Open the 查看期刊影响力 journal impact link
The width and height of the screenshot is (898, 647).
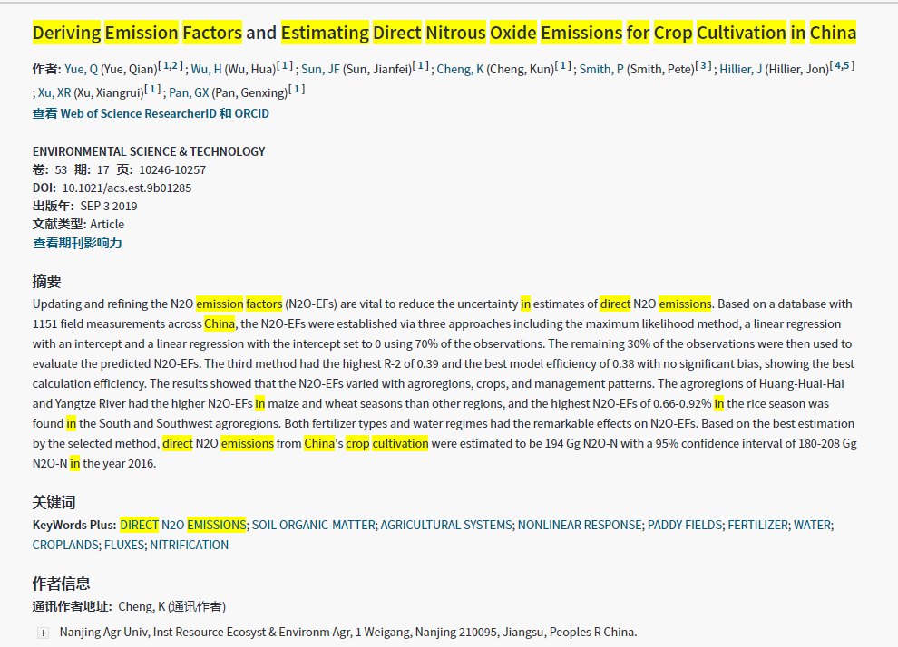pos(77,243)
